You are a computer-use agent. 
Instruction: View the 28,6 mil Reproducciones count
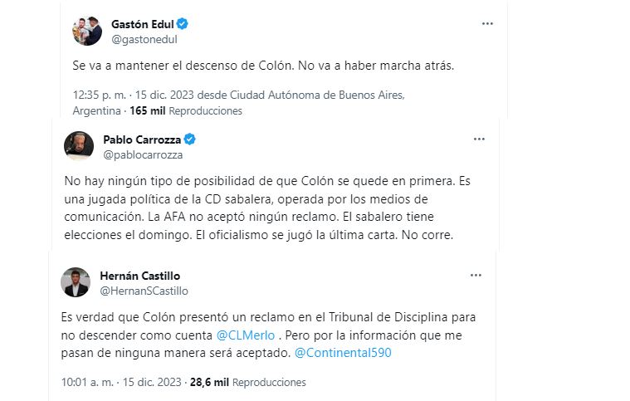coord(248,382)
